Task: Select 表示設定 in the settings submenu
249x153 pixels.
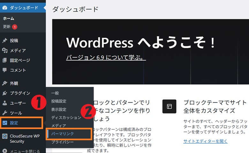Action: pyautogui.click(x=59, y=110)
